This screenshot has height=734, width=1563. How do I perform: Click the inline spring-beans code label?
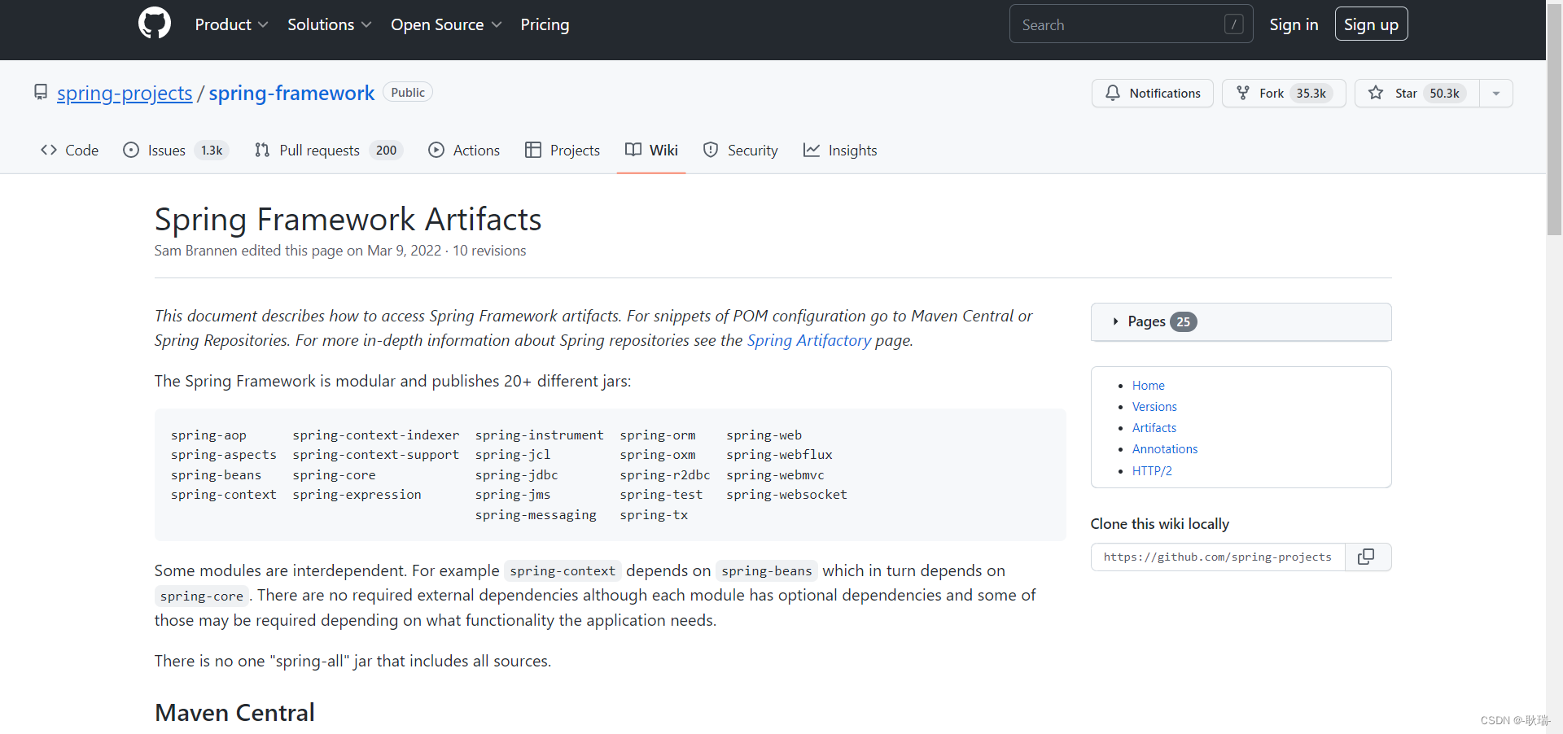[767, 571]
